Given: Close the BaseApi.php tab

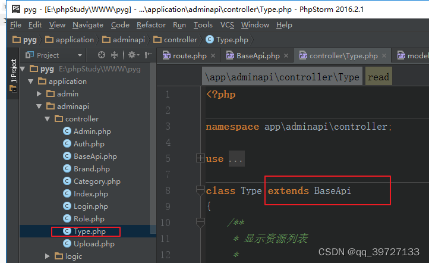Looking at the screenshot, I should (x=286, y=56).
